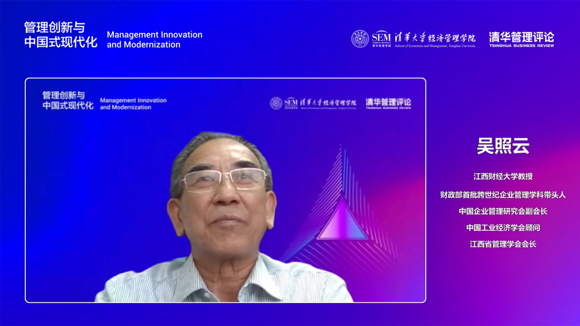The height and width of the screenshot is (326, 580).
Task: Click the Tsinghua seal inside the video frame
Action: pyautogui.click(x=276, y=103)
